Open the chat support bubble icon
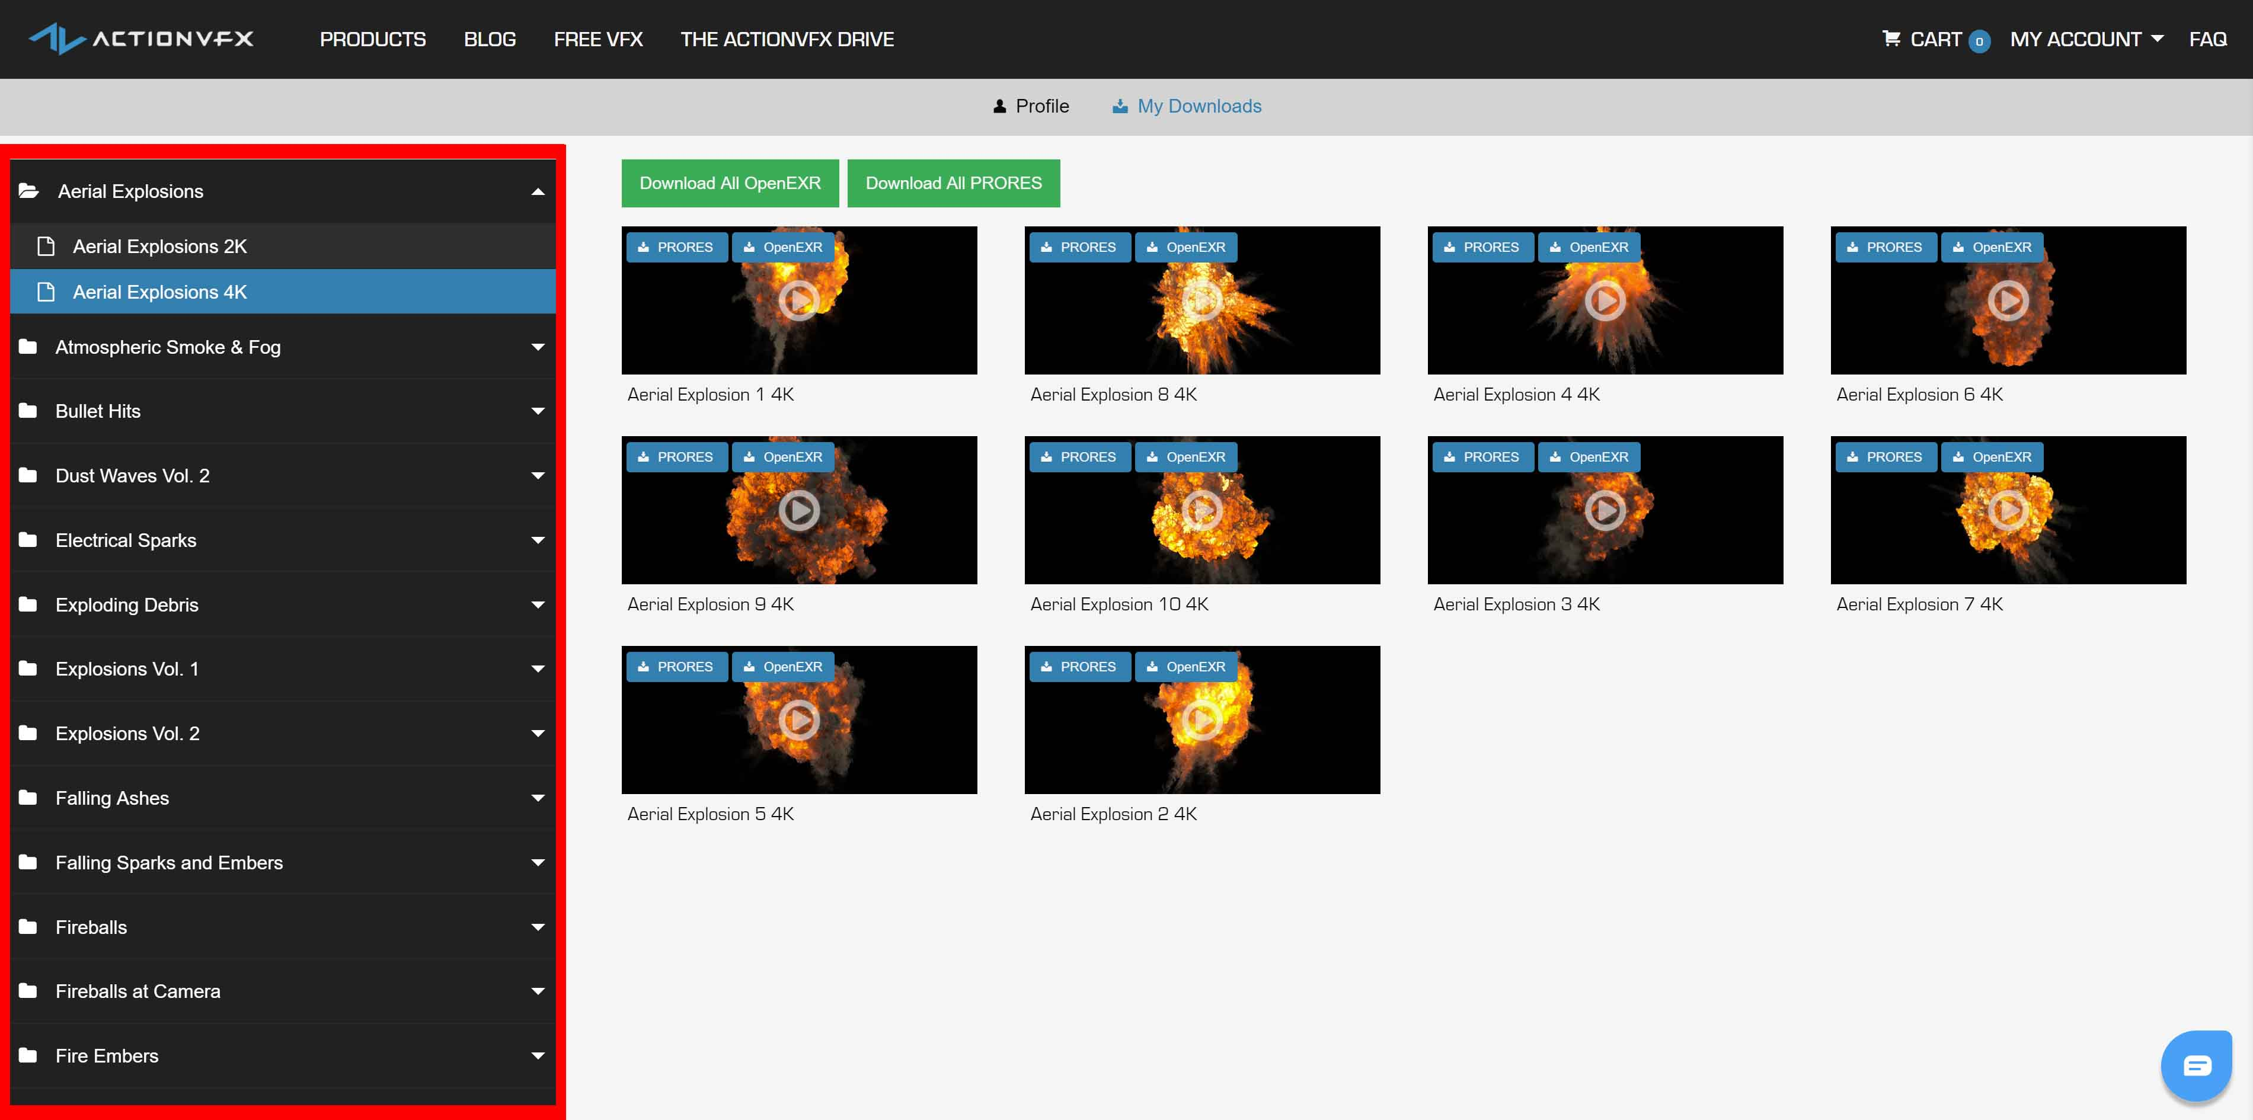The image size is (2253, 1120). click(x=2196, y=1065)
